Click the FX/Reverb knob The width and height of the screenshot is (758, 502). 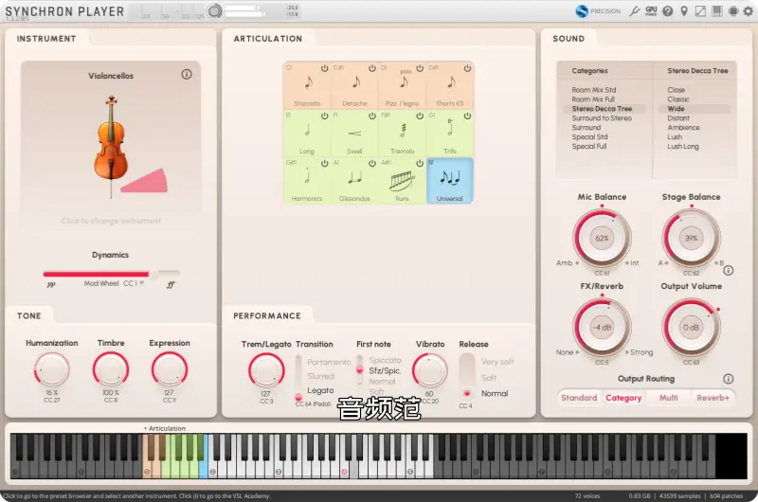point(602,327)
